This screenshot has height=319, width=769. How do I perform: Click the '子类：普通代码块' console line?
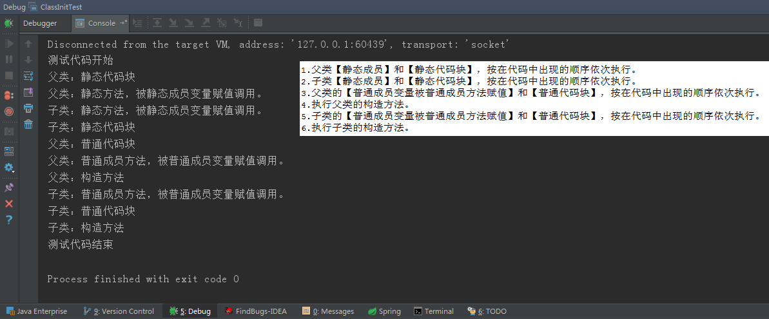click(92, 211)
